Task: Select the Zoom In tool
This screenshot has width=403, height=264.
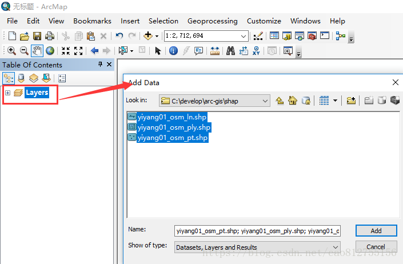Action: click(11, 51)
